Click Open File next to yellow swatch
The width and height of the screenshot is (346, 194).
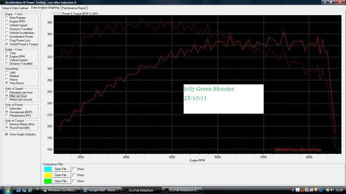point(62,175)
